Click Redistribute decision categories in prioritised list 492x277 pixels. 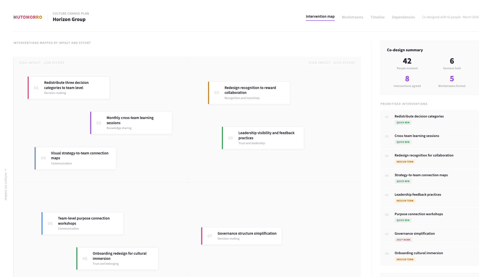point(429,119)
